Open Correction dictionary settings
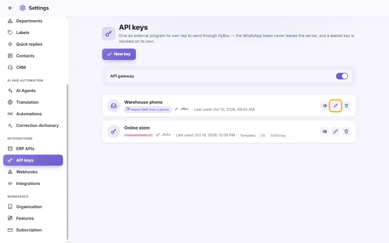This screenshot has height=243, width=389. (x=33, y=126)
